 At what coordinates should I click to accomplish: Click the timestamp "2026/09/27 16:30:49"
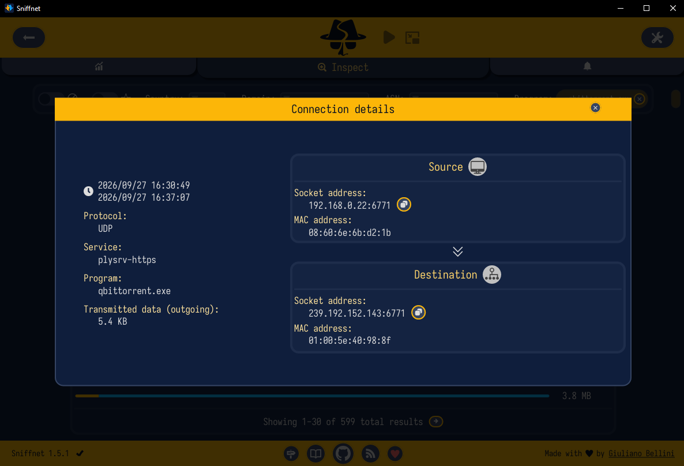pos(144,186)
